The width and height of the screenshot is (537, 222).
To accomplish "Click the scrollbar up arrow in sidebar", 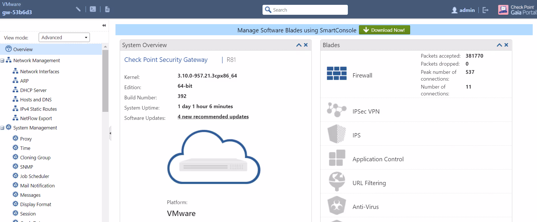I will pos(105,46).
